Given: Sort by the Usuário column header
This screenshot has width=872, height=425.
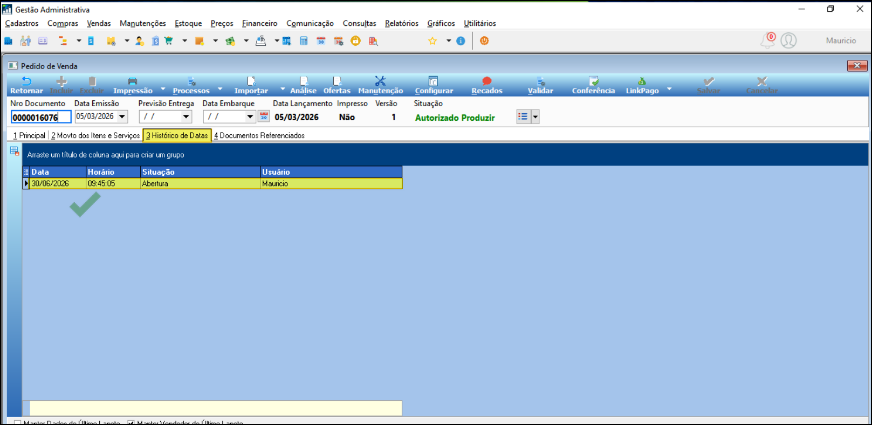Looking at the screenshot, I should pos(331,172).
